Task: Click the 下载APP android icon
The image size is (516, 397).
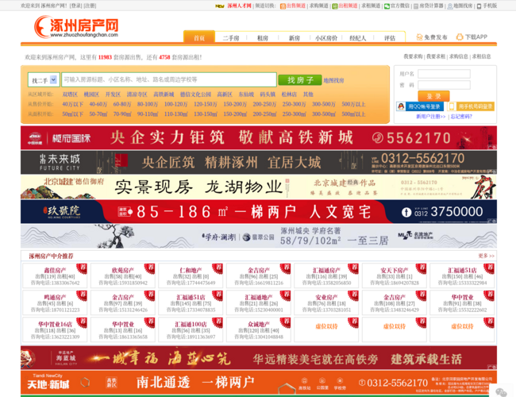Action: (460, 37)
